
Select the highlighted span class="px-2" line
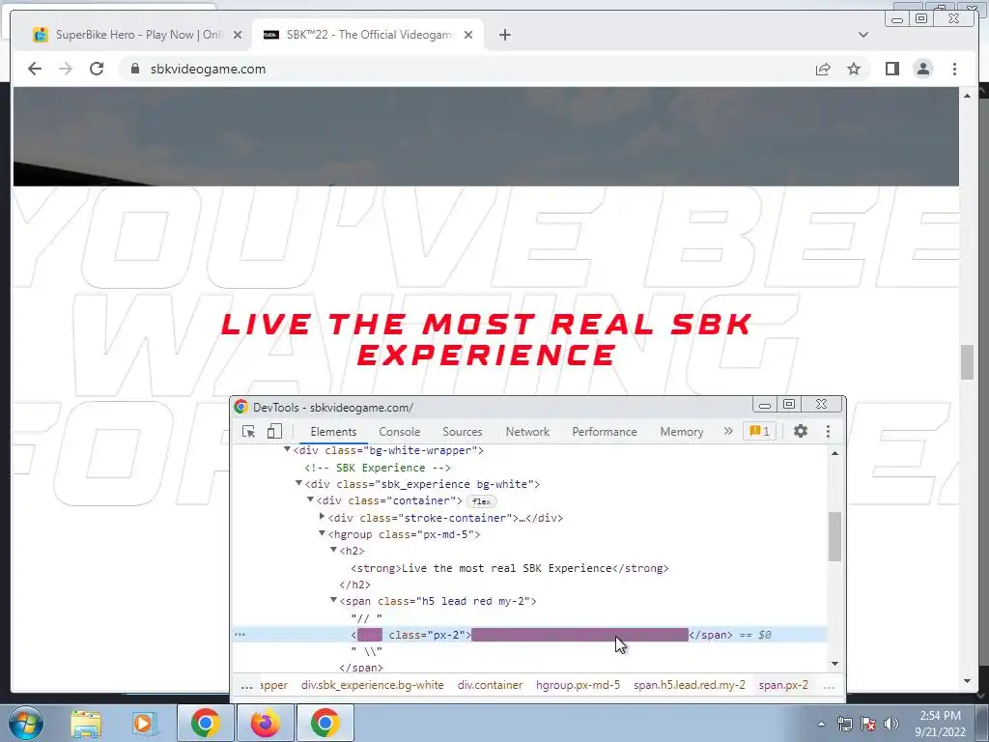point(529,635)
